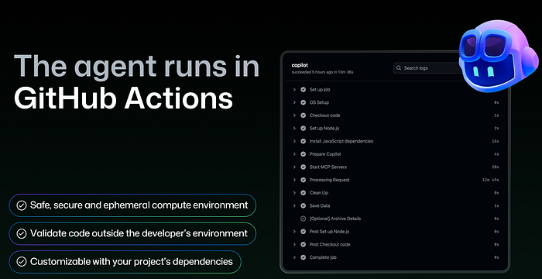Expand the Set up job step

point(294,90)
